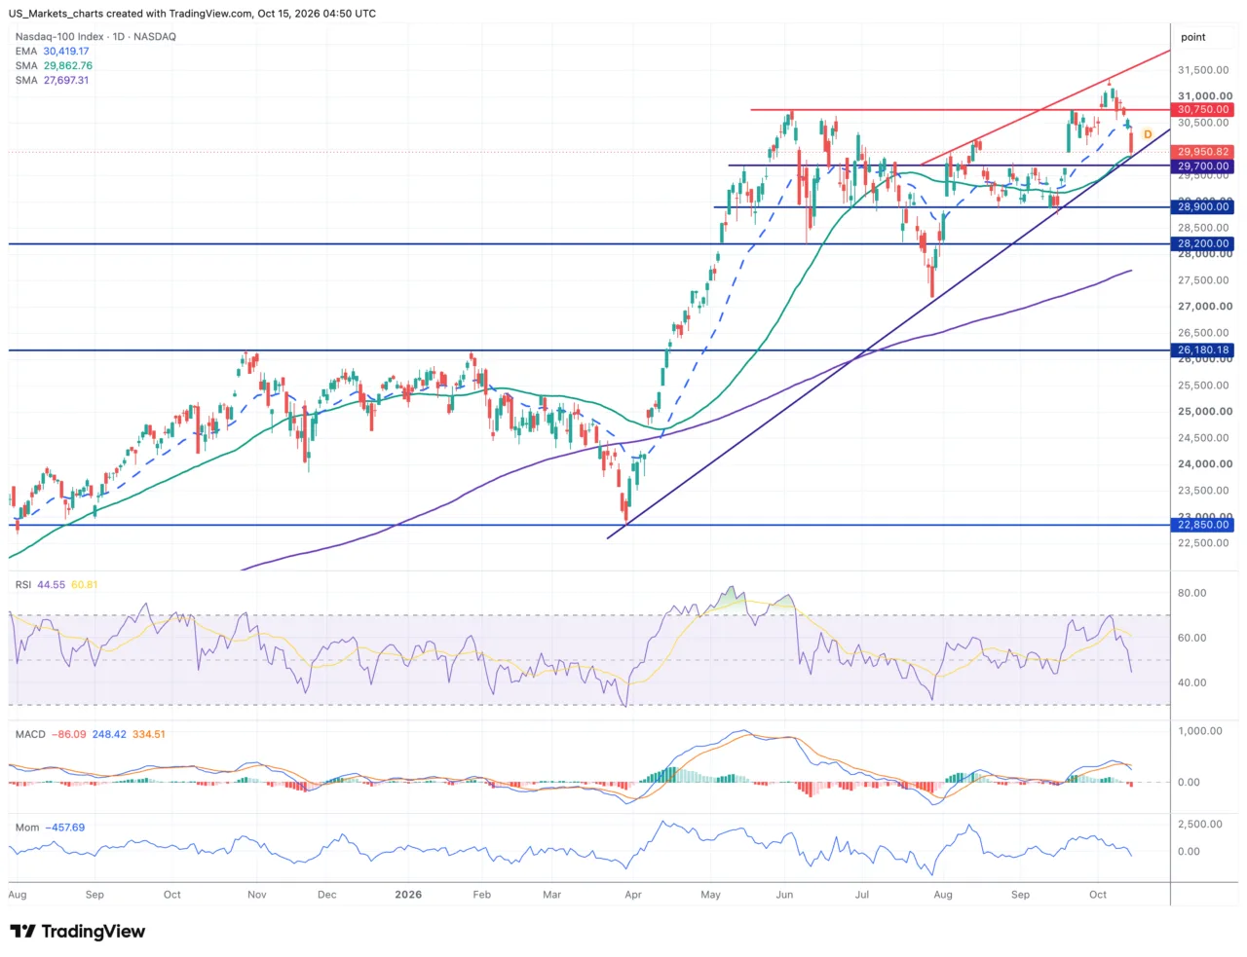Click the 25,000.00 price scale value
This screenshot has height=957, width=1247.
pyautogui.click(x=1205, y=412)
